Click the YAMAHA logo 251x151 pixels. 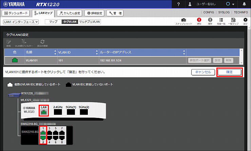(x=14, y=4)
